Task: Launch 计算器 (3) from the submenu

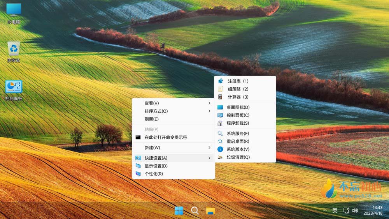Action: pos(238,97)
